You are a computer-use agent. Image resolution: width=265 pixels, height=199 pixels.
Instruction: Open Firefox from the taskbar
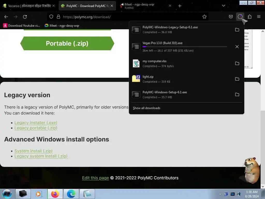click(55, 194)
